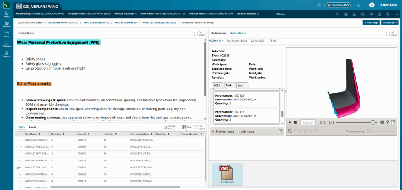Click the notifications bell icon
This screenshot has width=402, height=190.
point(358,5)
